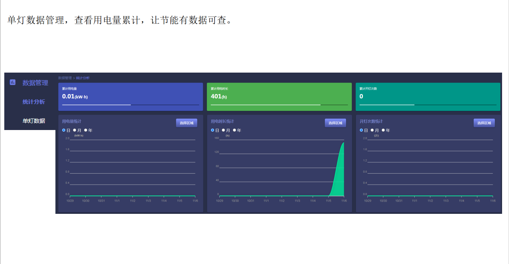This screenshot has width=509, height=264.
Task: Click 选择区域 button in 用电时长统计 panel
Action: [335, 123]
